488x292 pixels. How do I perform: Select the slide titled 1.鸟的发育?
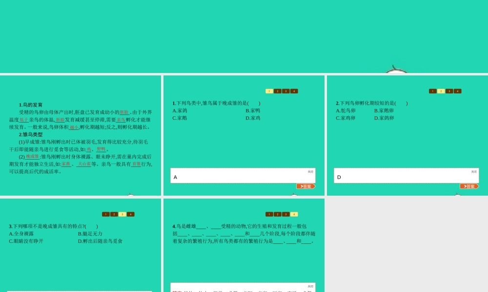[x=81, y=135]
